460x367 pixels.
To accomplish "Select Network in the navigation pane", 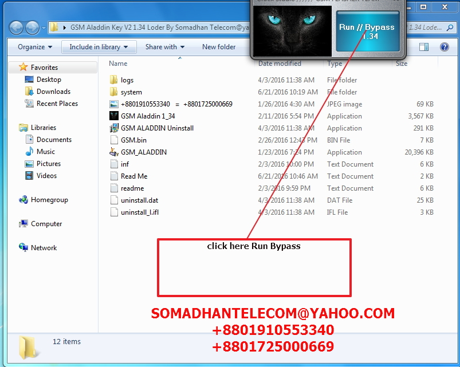I will [x=44, y=248].
